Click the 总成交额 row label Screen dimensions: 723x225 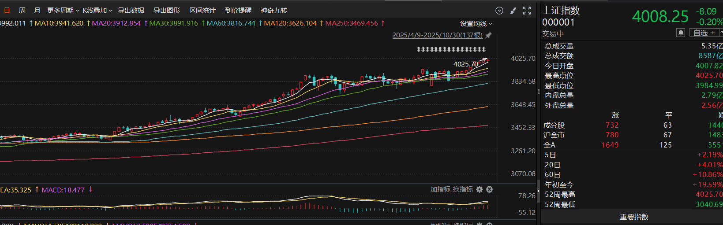click(559, 56)
